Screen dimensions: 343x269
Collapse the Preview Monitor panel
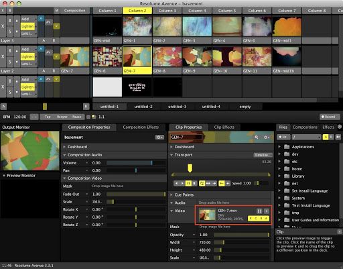click(4, 176)
